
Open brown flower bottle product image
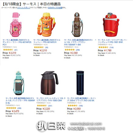77,25
